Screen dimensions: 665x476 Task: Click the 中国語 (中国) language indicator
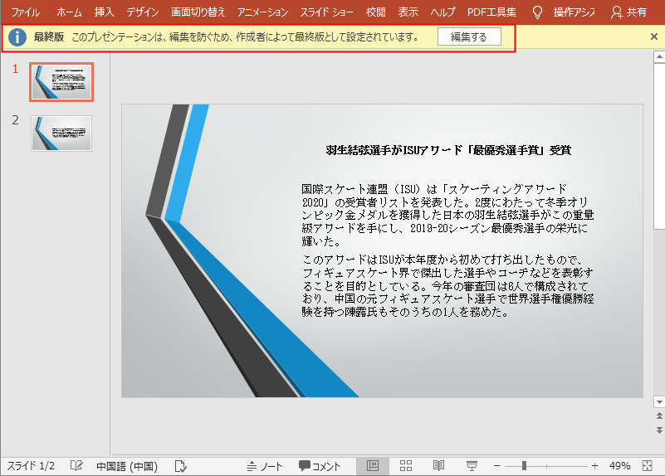127,466
